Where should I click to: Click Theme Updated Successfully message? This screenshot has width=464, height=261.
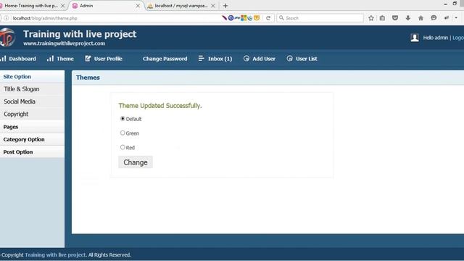point(160,106)
